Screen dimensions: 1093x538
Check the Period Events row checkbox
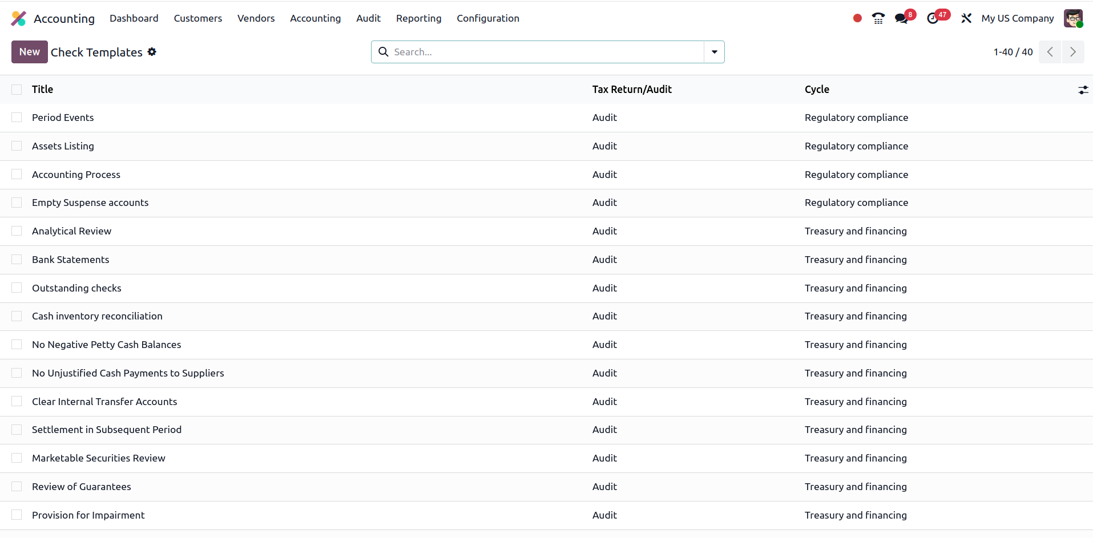17,118
